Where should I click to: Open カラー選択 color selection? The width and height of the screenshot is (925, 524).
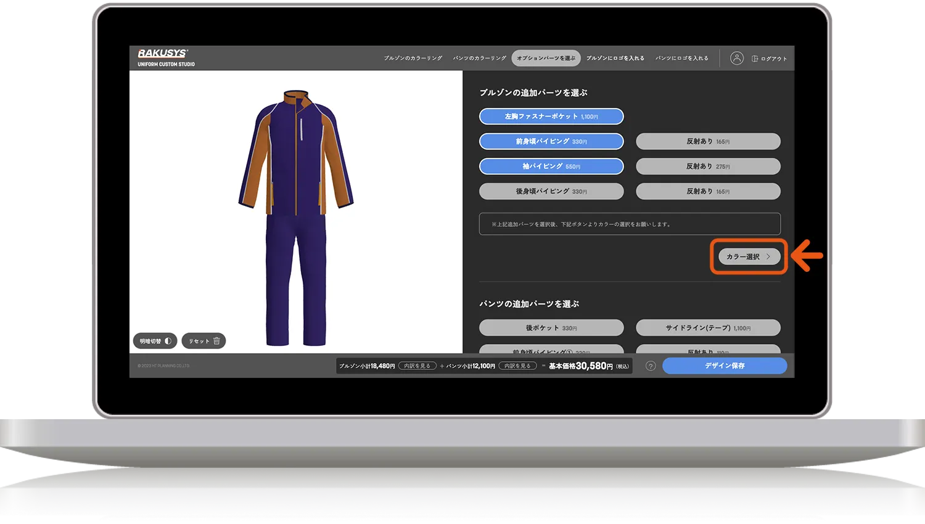click(749, 256)
